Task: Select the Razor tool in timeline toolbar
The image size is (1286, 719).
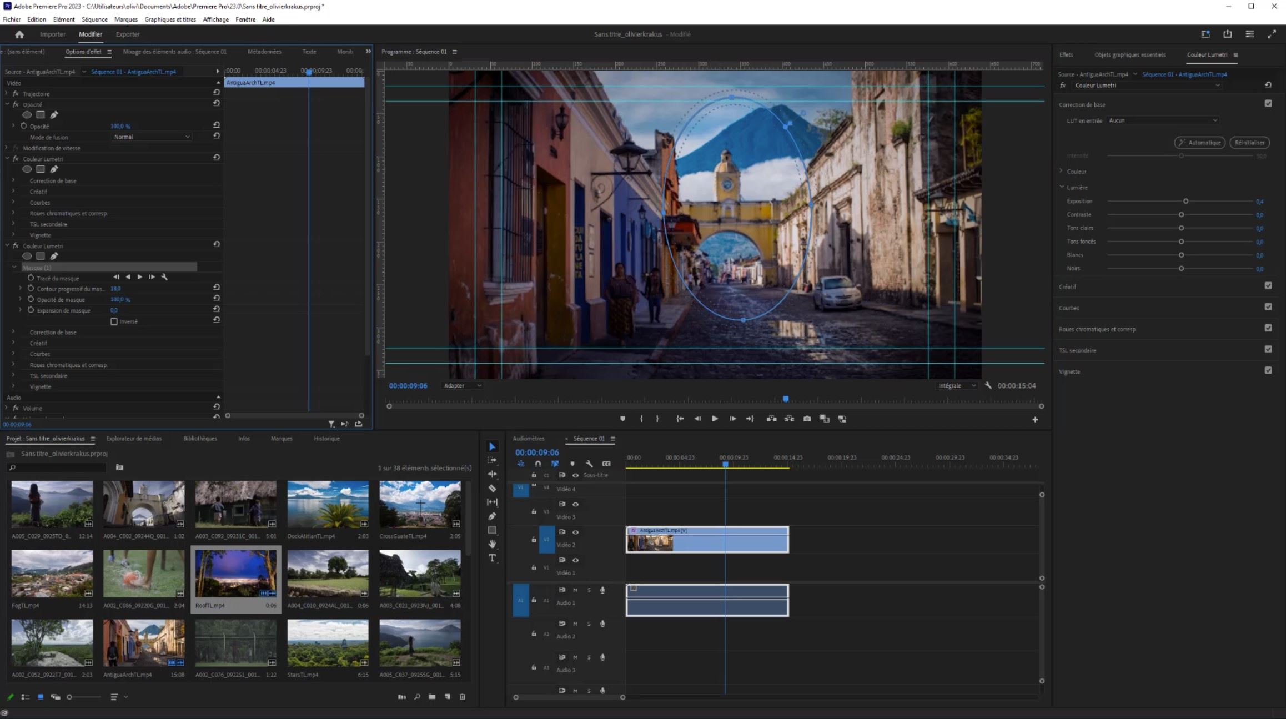Action: (x=492, y=489)
